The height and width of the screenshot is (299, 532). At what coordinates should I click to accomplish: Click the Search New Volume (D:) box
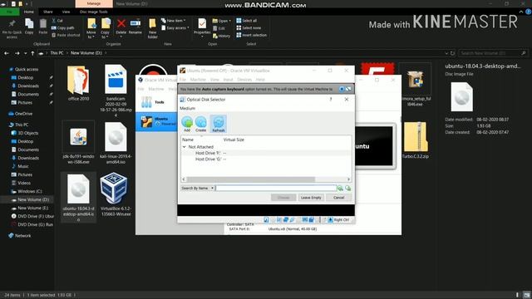494,53
